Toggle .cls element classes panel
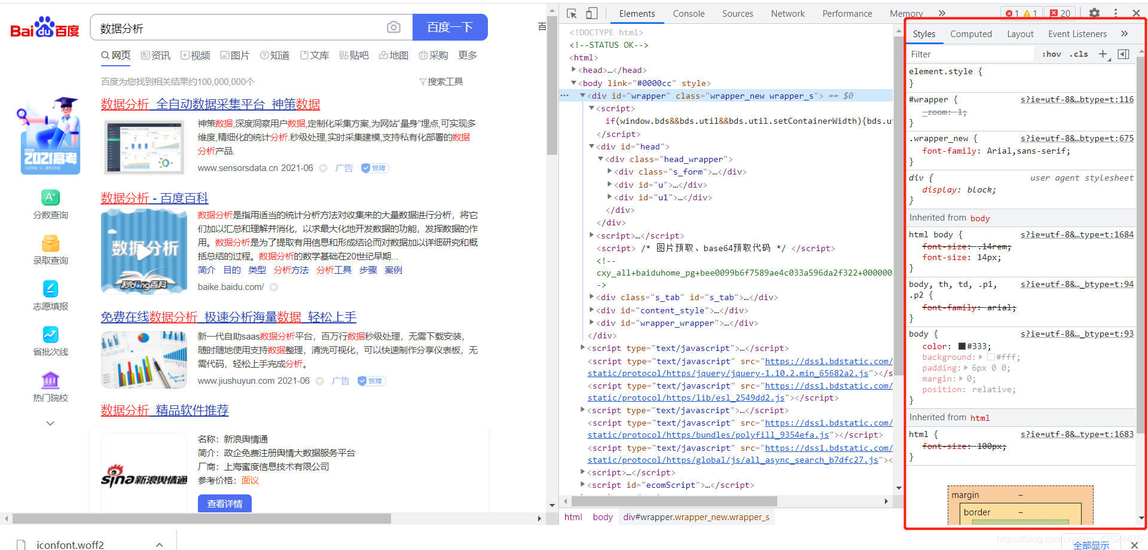This screenshot has width=1148, height=550. click(1079, 54)
